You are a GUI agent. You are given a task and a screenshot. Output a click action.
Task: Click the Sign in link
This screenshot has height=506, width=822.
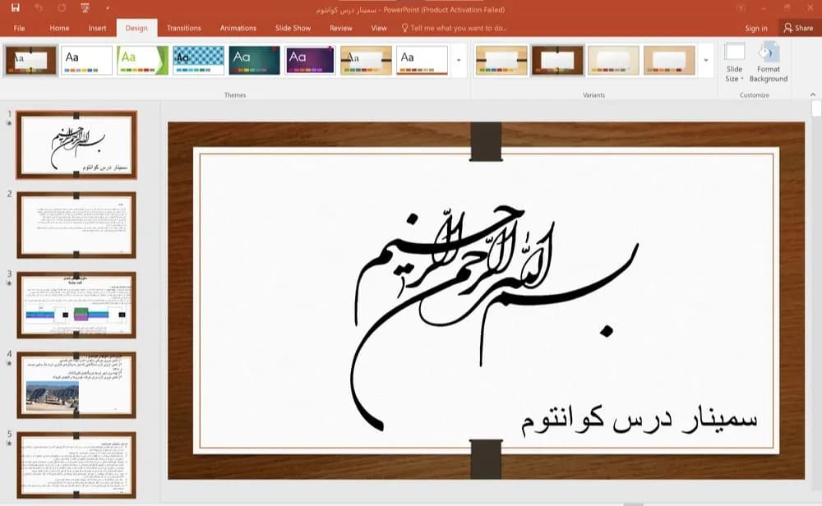(x=756, y=28)
